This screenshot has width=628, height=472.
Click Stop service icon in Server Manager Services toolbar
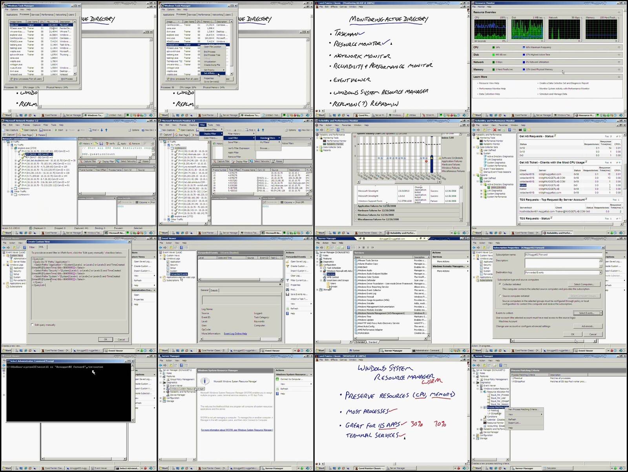point(363,247)
